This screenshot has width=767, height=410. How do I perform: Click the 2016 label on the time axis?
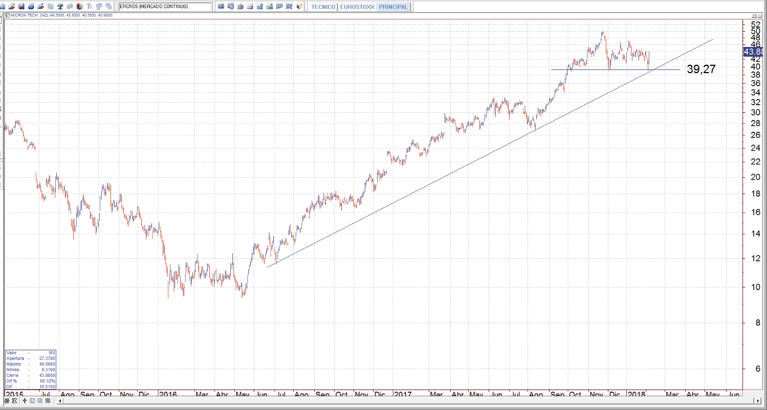pos(168,395)
